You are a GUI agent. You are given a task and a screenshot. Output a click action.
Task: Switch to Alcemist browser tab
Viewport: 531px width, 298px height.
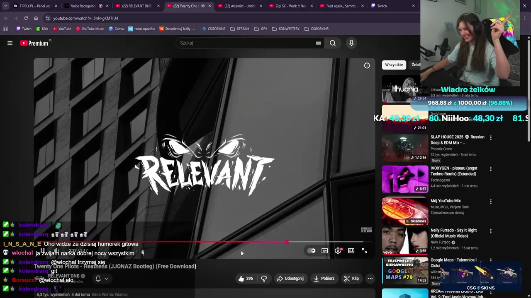click(x=239, y=6)
